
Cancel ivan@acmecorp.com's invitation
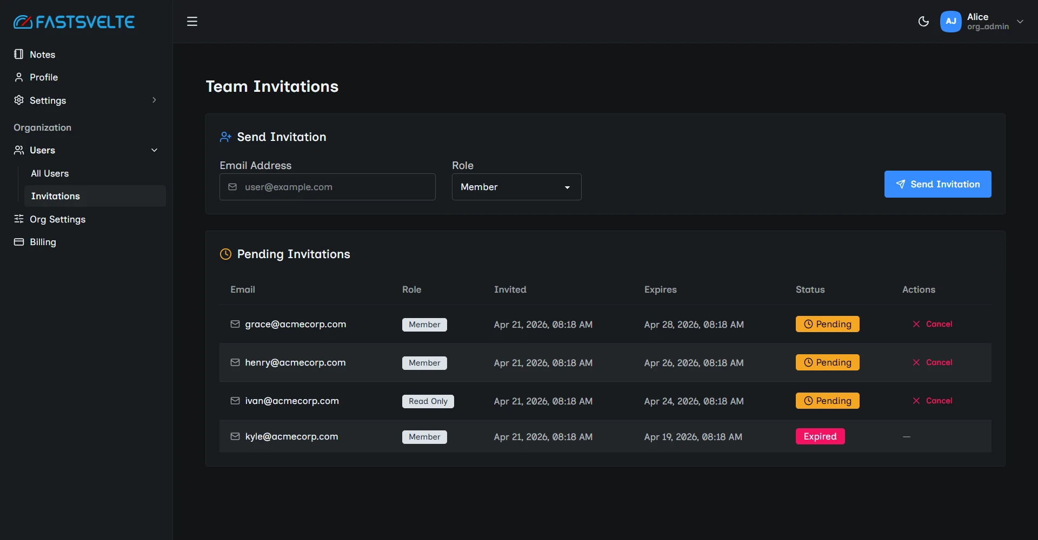coord(932,401)
